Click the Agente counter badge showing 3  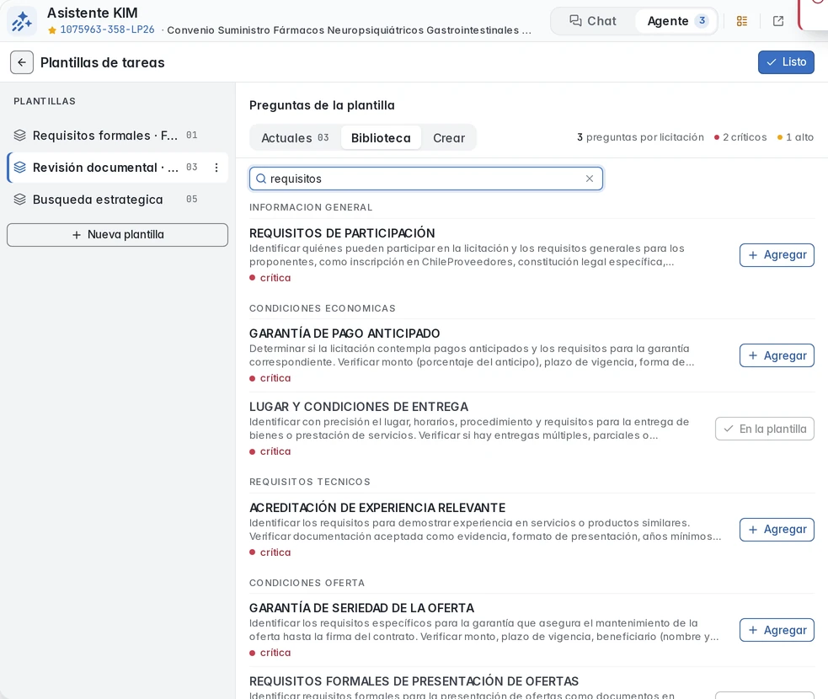702,20
